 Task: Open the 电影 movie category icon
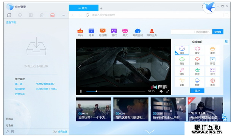point(91,31)
